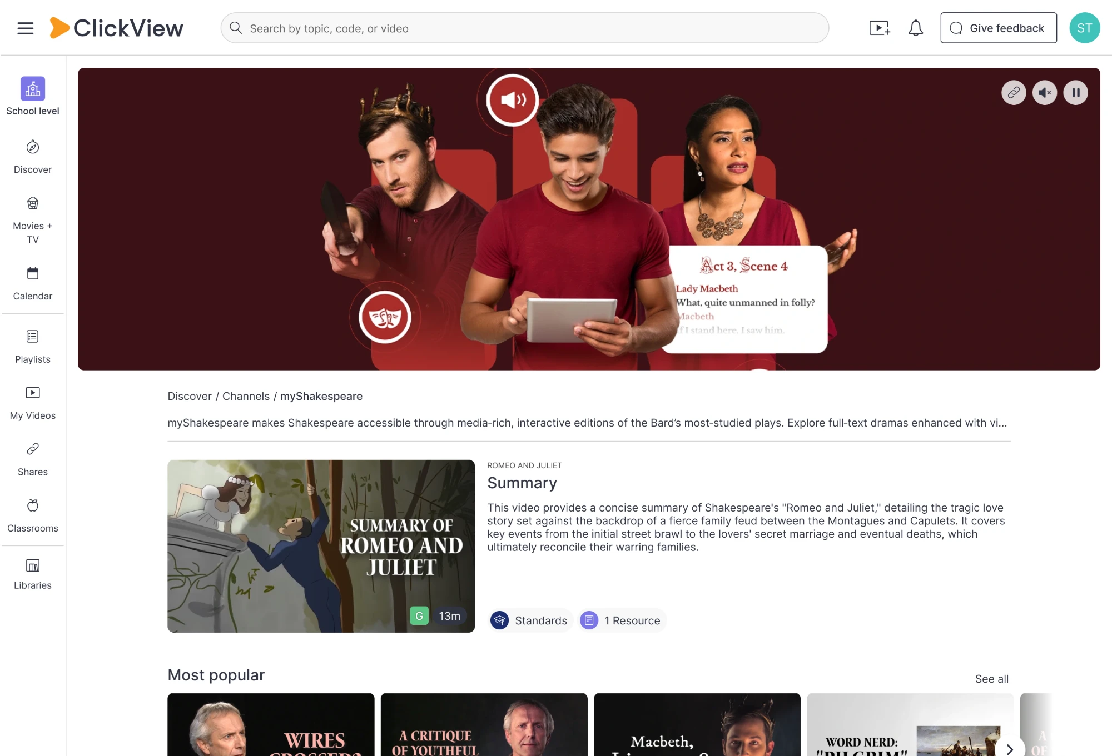This screenshot has height=756, width=1112.
Task: Focus the search by topic field
Action: [524, 28]
